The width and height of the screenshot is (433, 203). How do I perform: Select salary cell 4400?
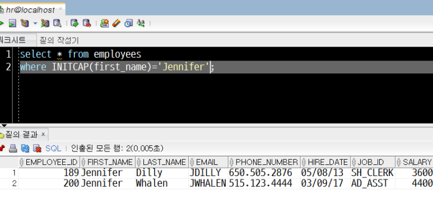(x=414, y=183)
